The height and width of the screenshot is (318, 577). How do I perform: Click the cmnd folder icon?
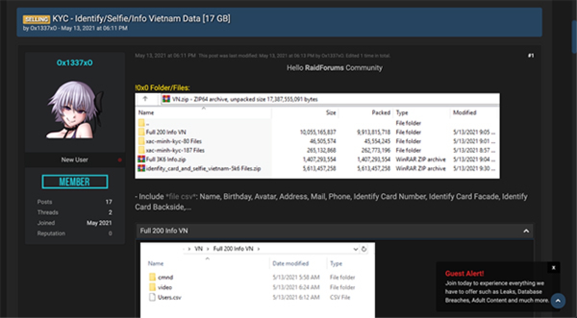[x=152, y=277]
